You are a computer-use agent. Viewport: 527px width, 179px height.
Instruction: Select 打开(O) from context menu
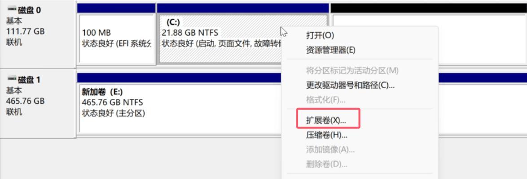coord(320,35)
